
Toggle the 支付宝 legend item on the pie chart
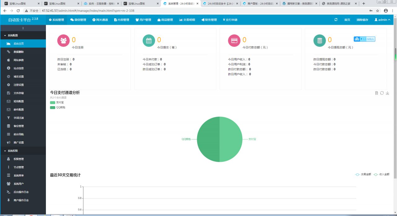(57, 102)
